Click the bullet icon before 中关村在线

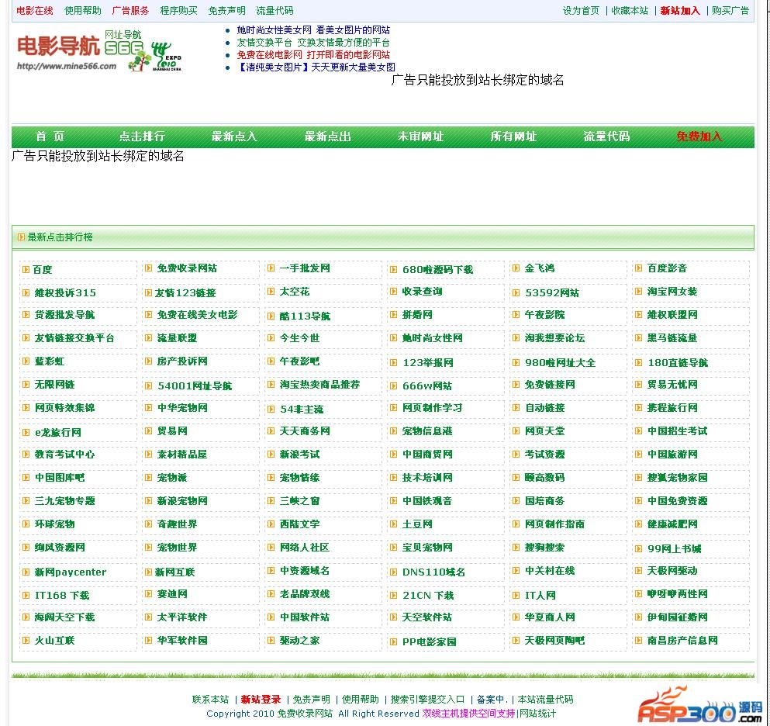pyautogui.click(x=516, y=571)
